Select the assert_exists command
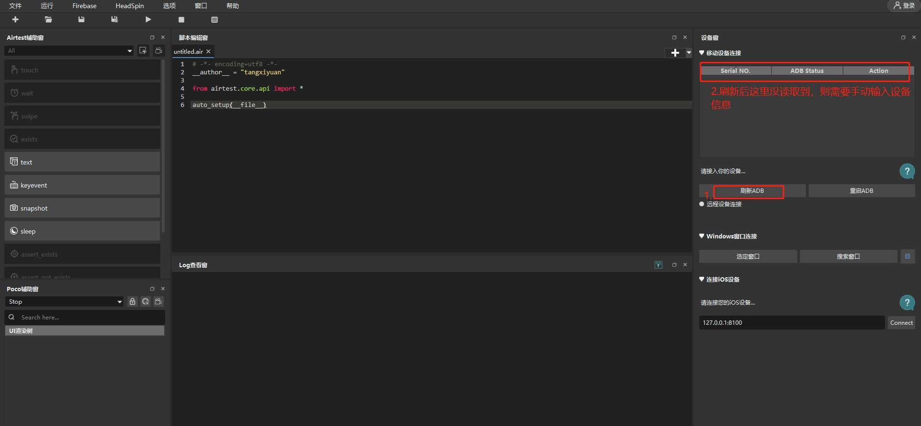This screenshot has width=921, height=426. coord(83,254)
